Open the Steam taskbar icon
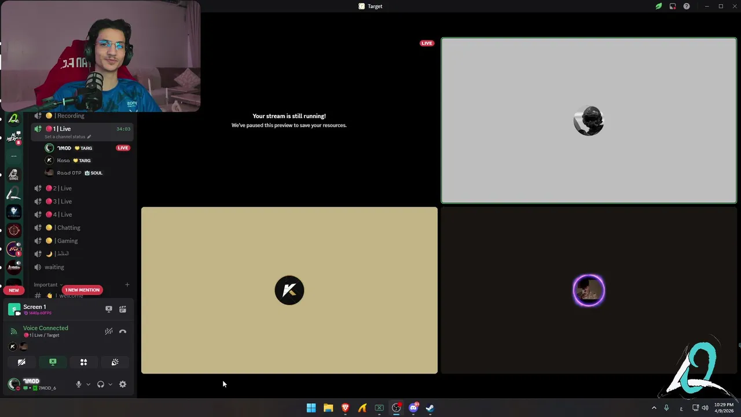Image resolution: width=741 pixels, height=417 pixels. pos(430,408)
